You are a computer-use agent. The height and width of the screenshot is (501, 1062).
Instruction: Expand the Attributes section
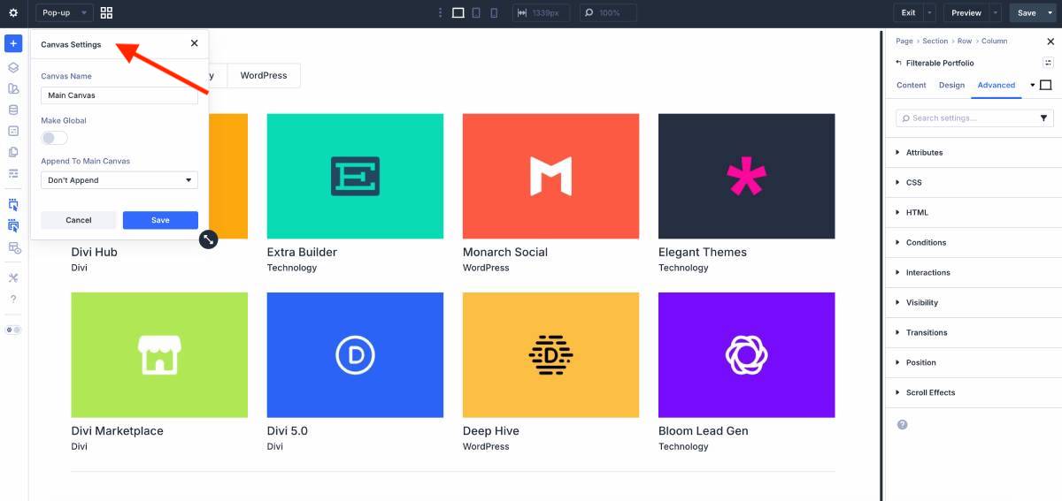(972, 153)
